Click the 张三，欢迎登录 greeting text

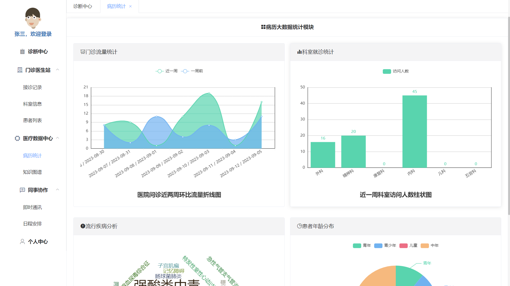[x=33, y=34]
